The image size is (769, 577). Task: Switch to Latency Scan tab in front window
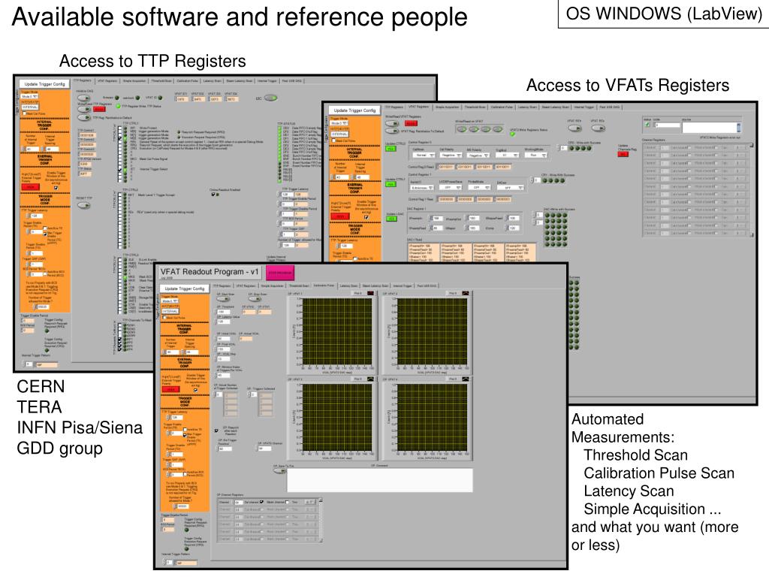pos(348,285)
